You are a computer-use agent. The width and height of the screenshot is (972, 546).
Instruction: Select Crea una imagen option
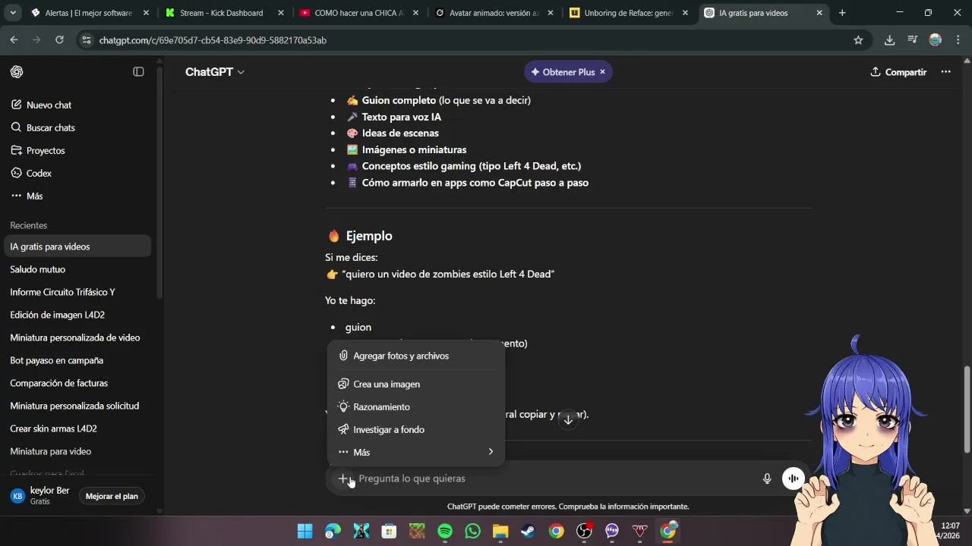[x=416, y=384]
